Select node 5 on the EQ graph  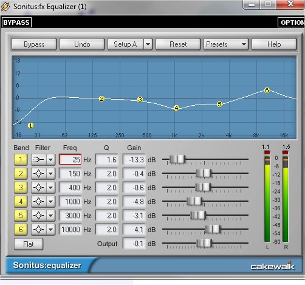pyautogui.click(x=219, y=104)
